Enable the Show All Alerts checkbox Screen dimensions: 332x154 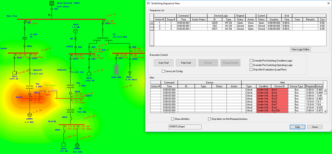click(172, 119)
